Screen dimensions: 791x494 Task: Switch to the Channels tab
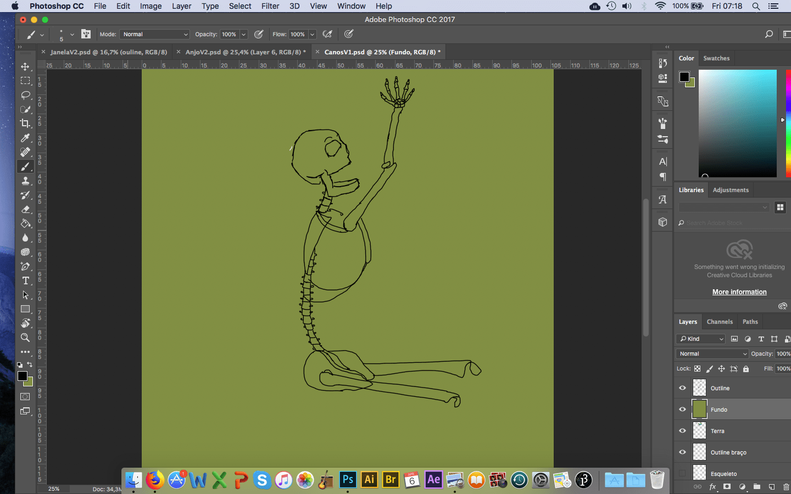[x=720, y=322]
